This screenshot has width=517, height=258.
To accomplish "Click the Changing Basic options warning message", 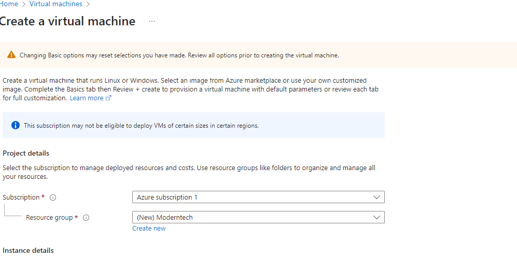I will coord(179,55).
